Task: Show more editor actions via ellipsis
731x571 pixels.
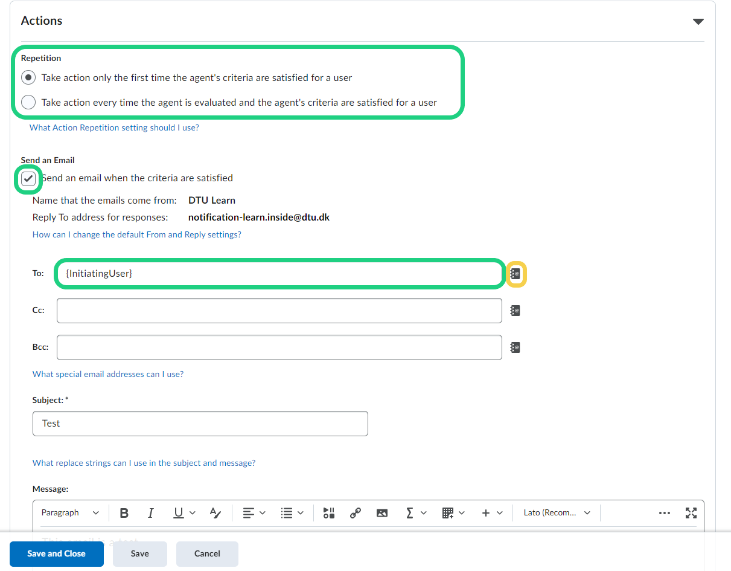Action: point(665,513)
